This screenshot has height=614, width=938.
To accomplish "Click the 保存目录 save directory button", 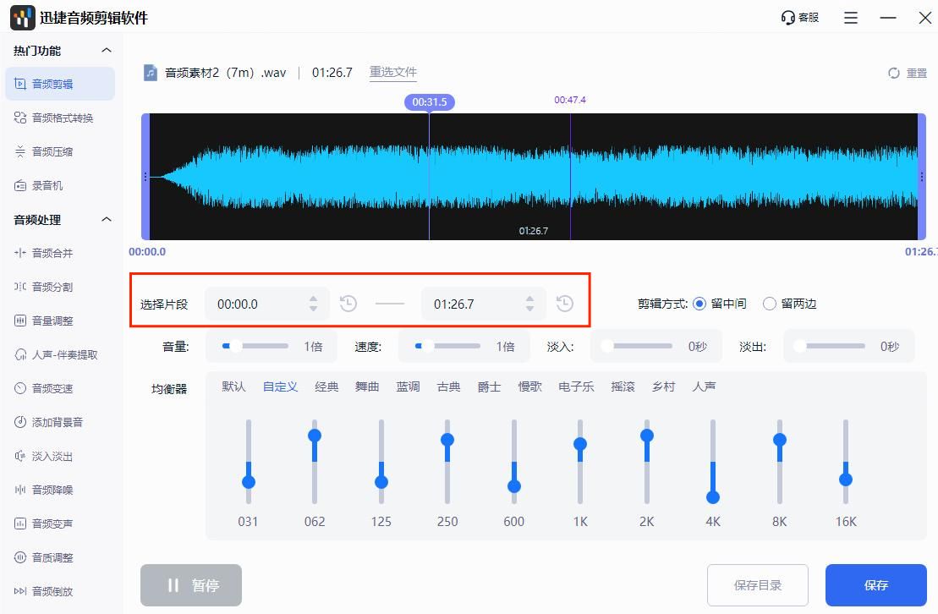I will coord(758,585).
